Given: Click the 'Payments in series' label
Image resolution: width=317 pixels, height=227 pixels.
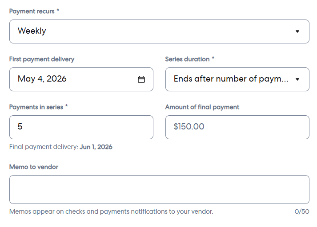Looking at the screenshot, I should [36, 107].
